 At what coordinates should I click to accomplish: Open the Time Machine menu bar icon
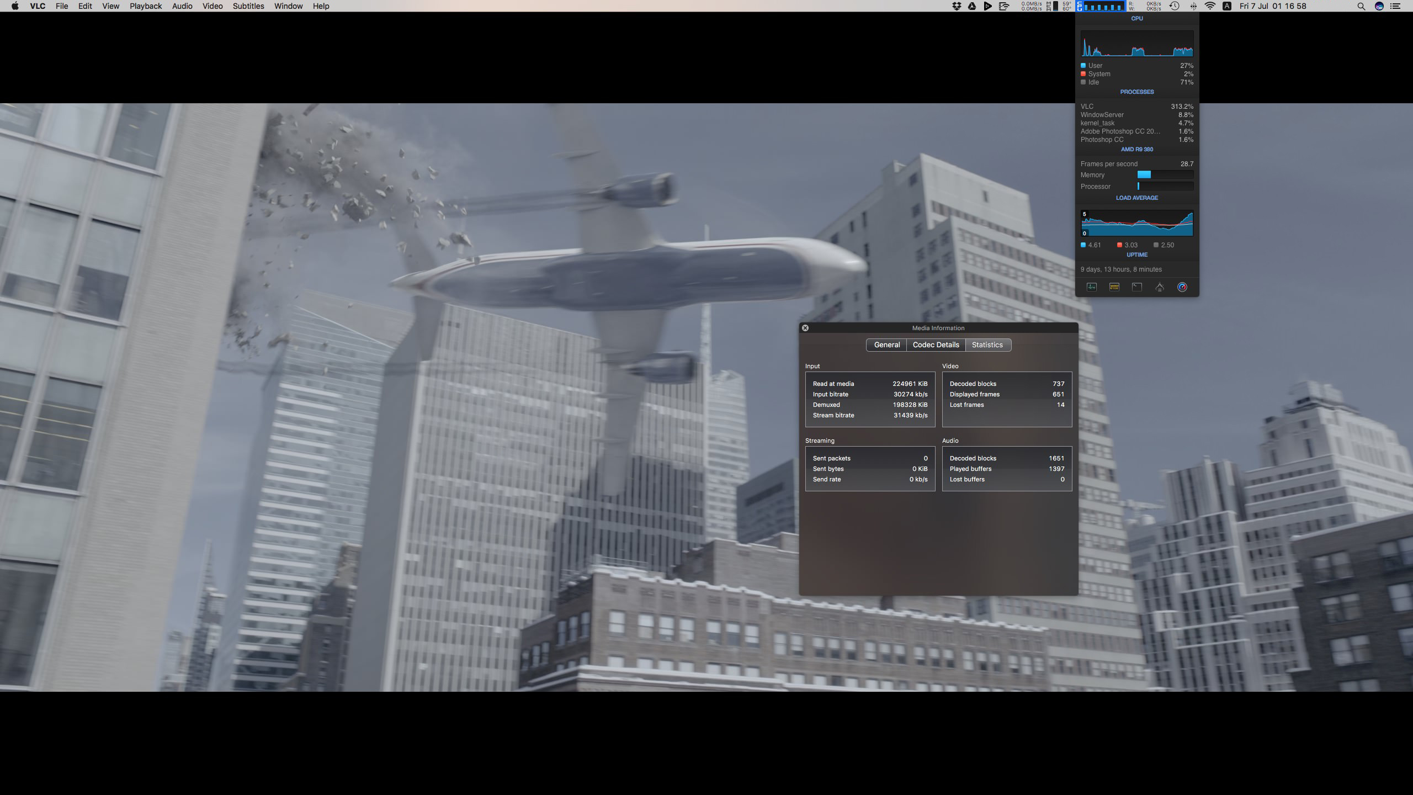(1175, 6)
